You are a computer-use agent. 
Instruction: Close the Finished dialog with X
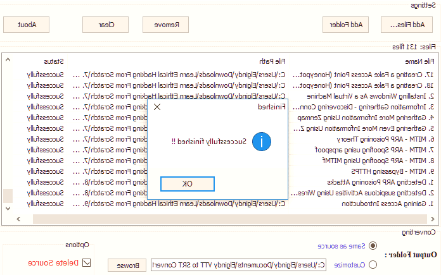(157, 107)
